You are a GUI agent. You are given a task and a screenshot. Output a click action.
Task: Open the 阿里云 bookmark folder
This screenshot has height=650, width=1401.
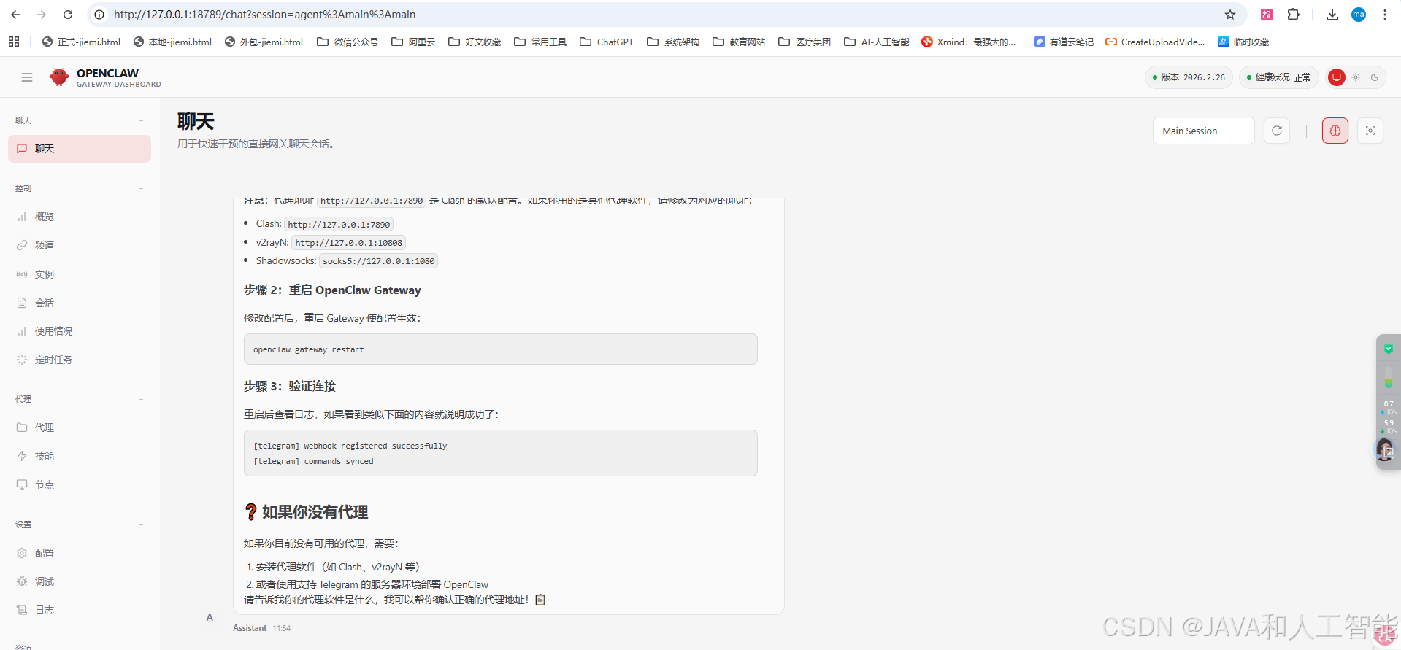(413, 42)
